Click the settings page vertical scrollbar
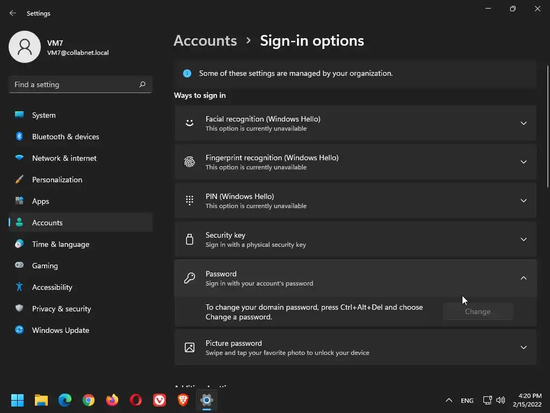 [x=548, y=126]
